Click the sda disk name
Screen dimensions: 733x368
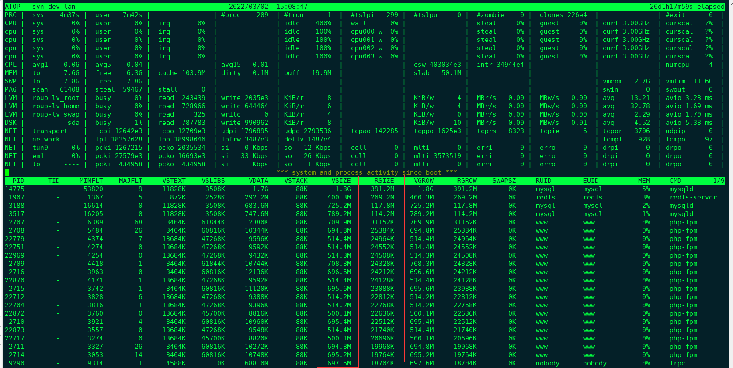(x=73, y=123)
